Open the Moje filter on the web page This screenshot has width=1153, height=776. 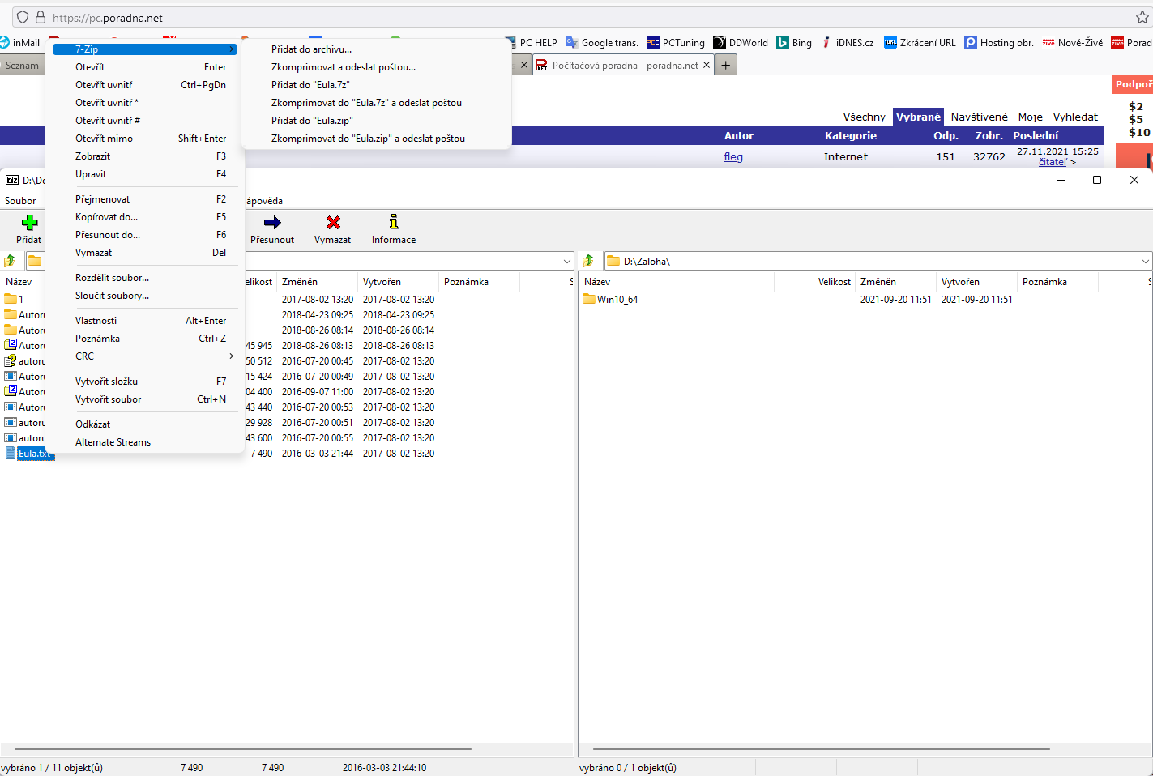coord(1031,117)
